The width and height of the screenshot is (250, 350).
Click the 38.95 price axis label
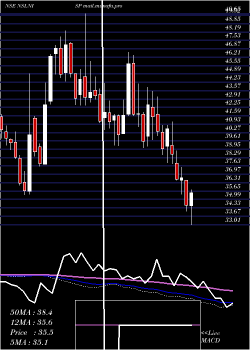tap(233, 144)
